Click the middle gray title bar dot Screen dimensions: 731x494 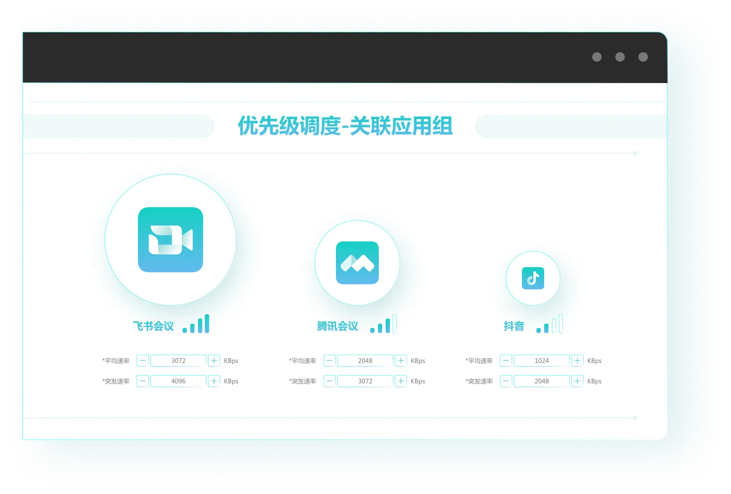[620, 57]
